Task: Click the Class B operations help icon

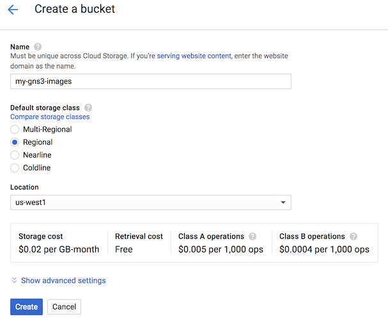Action: coord(353,236)
